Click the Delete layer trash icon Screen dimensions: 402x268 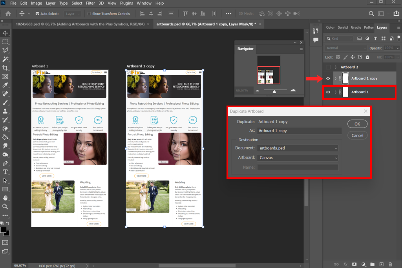pyautogui.click(x=390, y=264)
